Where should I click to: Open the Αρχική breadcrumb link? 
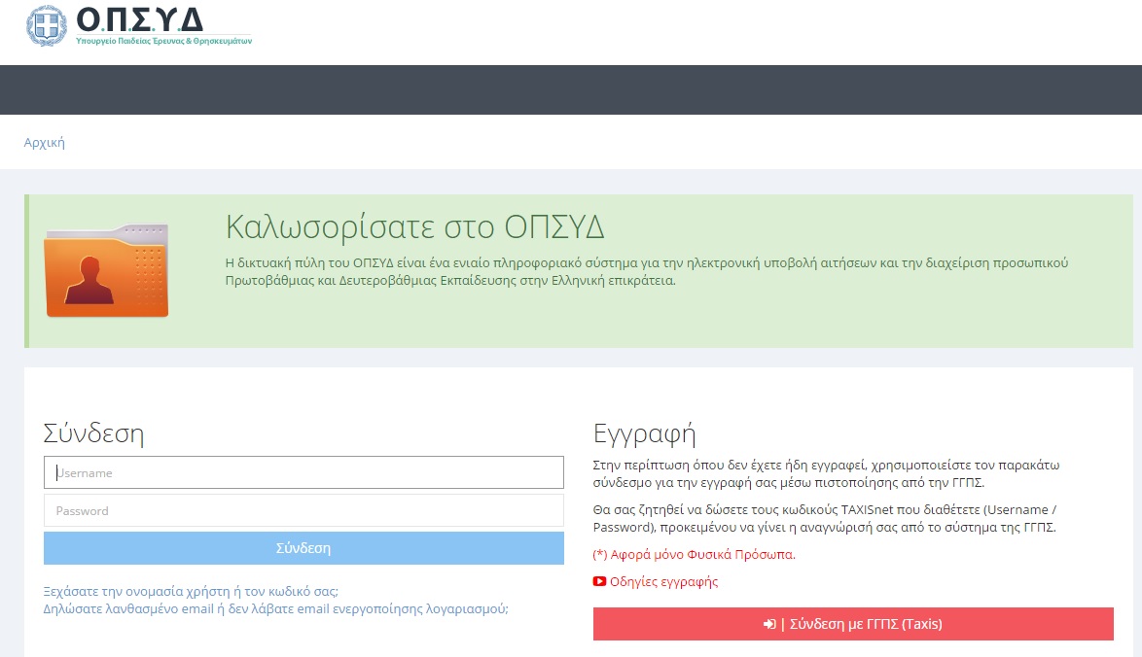pos(45,143)
